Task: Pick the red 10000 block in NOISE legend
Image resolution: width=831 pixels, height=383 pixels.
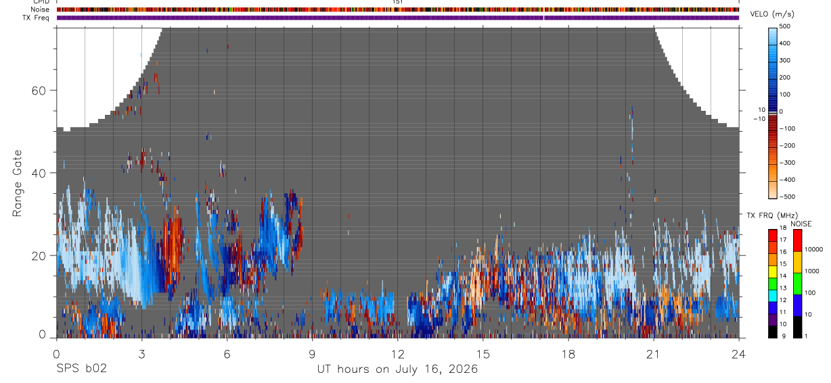Action: click(x=797, y=240)
